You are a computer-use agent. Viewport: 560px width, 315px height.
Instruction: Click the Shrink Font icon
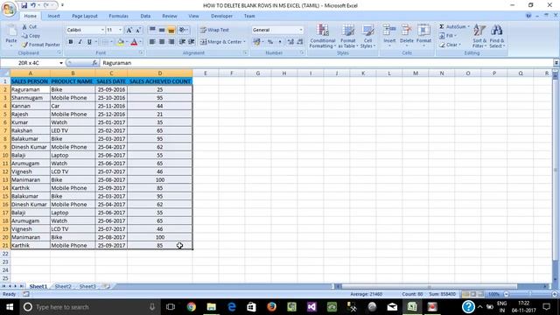click(138, 31)
